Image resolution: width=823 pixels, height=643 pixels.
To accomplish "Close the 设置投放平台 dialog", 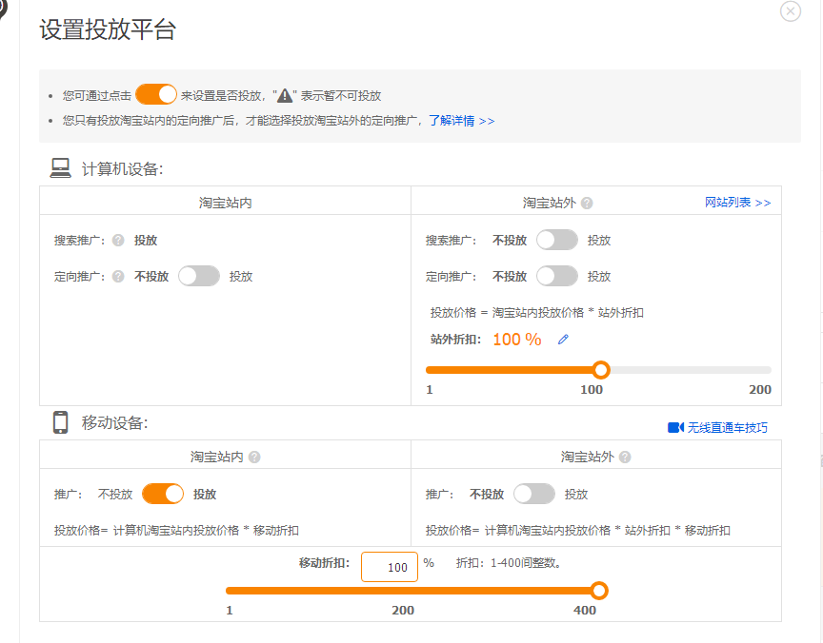I will coord(790,11).
